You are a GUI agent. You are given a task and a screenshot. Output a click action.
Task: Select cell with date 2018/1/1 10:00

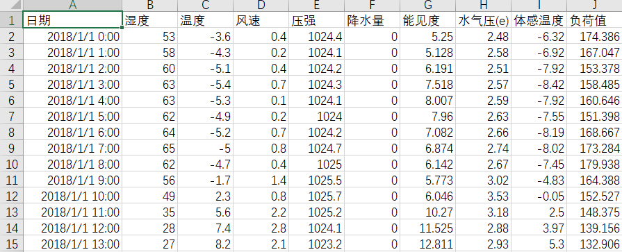[72, 196]
